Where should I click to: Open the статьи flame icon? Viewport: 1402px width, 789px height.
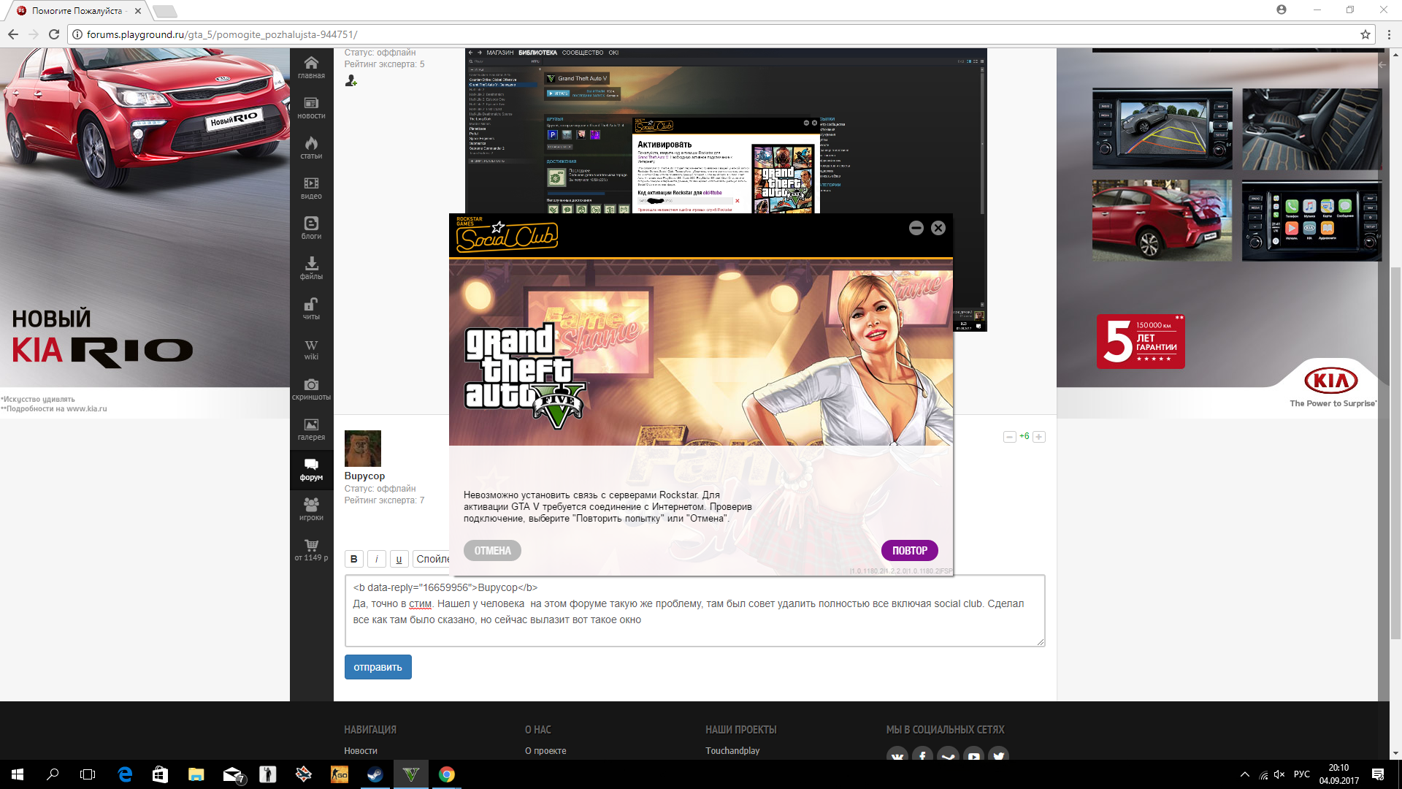[x=311, y=148]
